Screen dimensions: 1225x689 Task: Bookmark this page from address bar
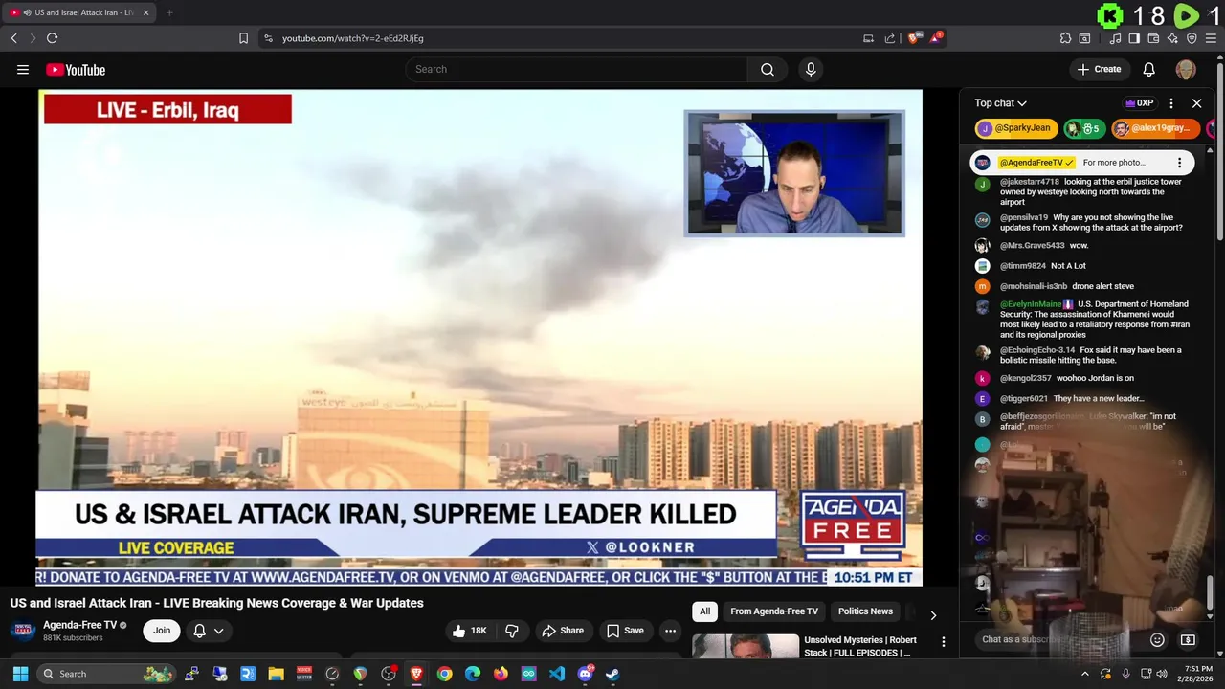pos(243,38)
